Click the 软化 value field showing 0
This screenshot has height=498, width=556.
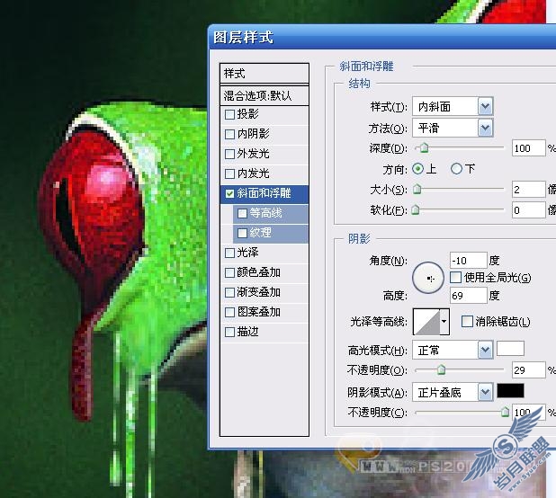(x=528, y=210)
